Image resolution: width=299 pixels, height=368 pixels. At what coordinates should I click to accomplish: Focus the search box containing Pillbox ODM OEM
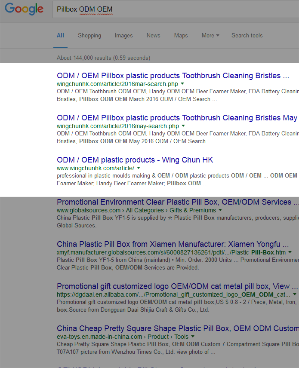coord(176,9)
